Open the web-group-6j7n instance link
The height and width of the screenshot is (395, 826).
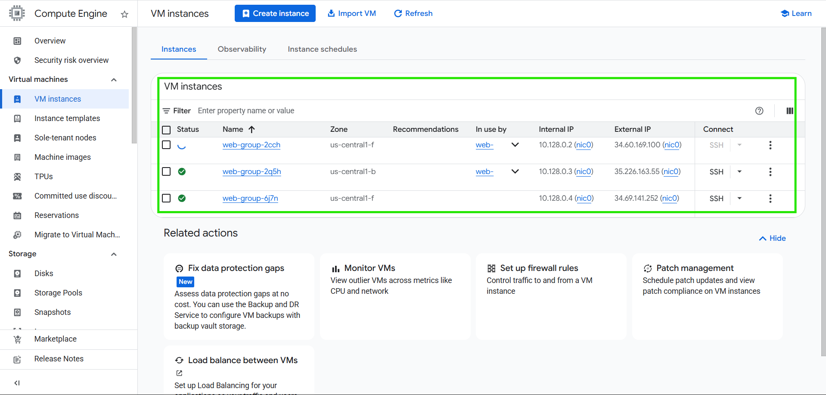point(250,198)
